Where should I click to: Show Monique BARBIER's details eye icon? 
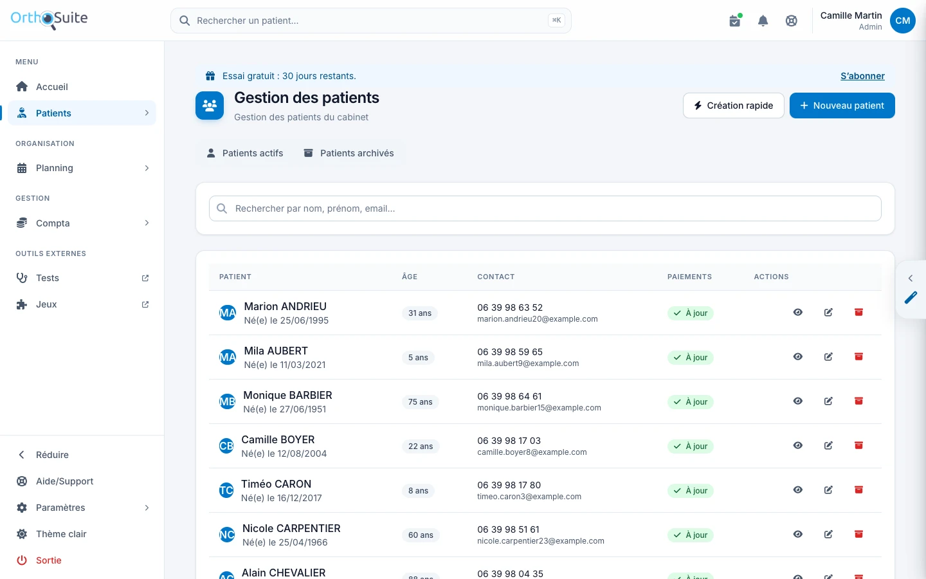[x=798, y=401]
